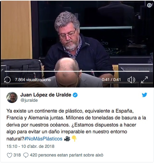Open '420 persones estan parlant sobre això'
This screenshot has height=163, width=154.
coord(67,155)
